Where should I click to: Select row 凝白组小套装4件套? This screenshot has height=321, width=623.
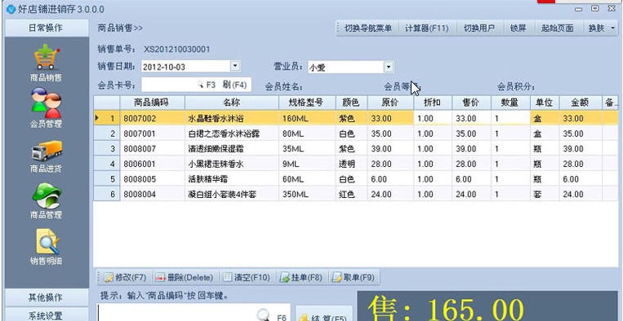pyautogui.click(x=356, y=194)
